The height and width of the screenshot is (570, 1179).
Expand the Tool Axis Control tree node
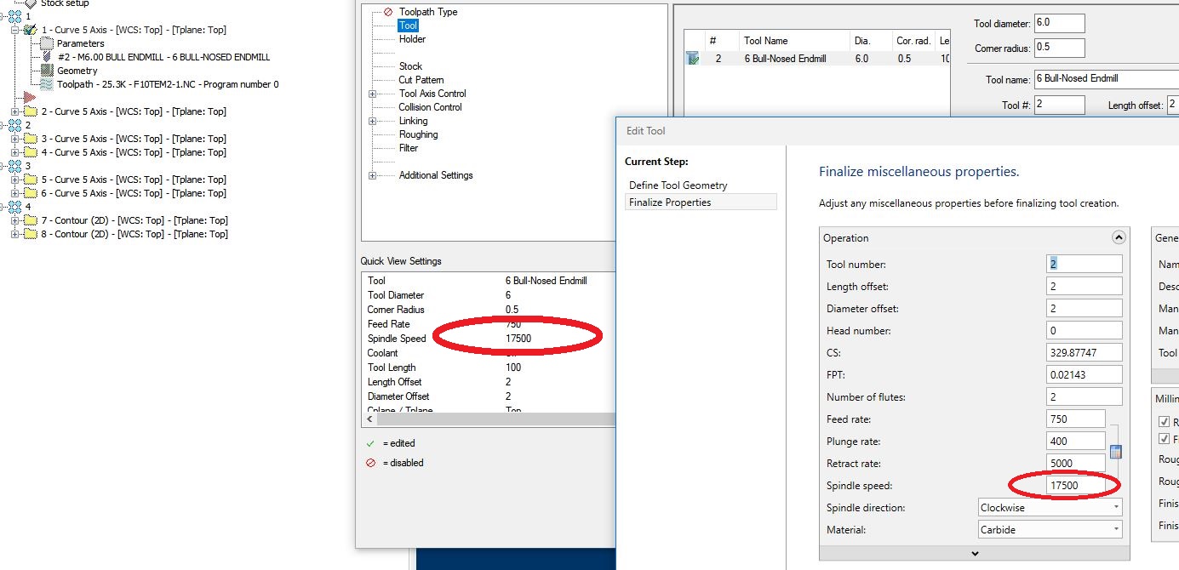click(373, 94)
